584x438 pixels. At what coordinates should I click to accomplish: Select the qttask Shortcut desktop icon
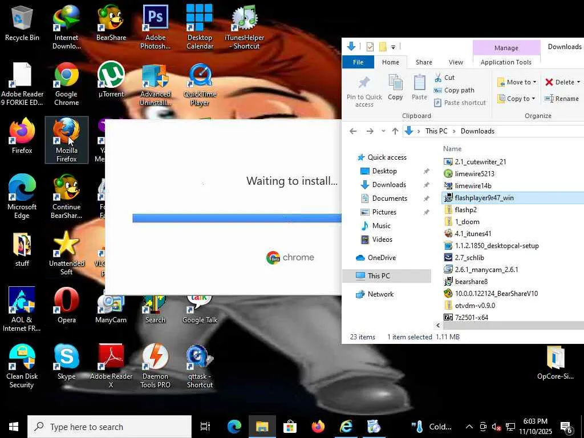[200, 366]
